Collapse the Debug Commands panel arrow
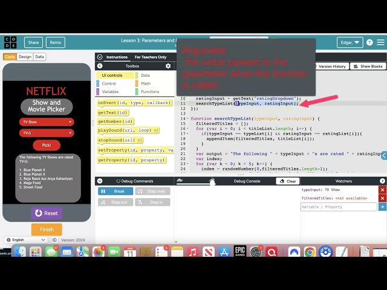The height and width of the screenshot is (290, 387). point(100,181)
